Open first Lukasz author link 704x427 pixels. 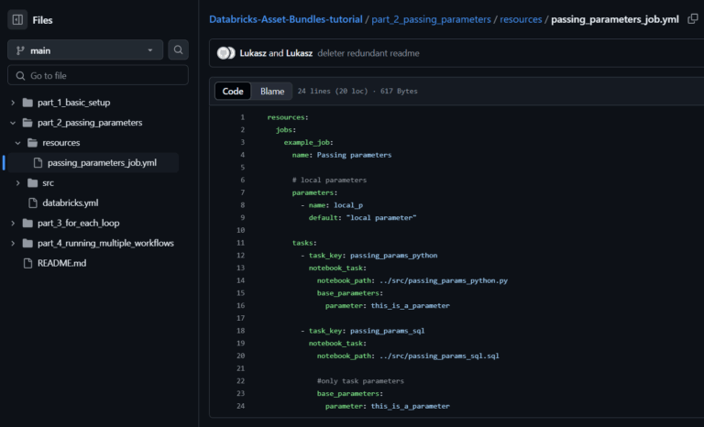click(x=253, y=53)
